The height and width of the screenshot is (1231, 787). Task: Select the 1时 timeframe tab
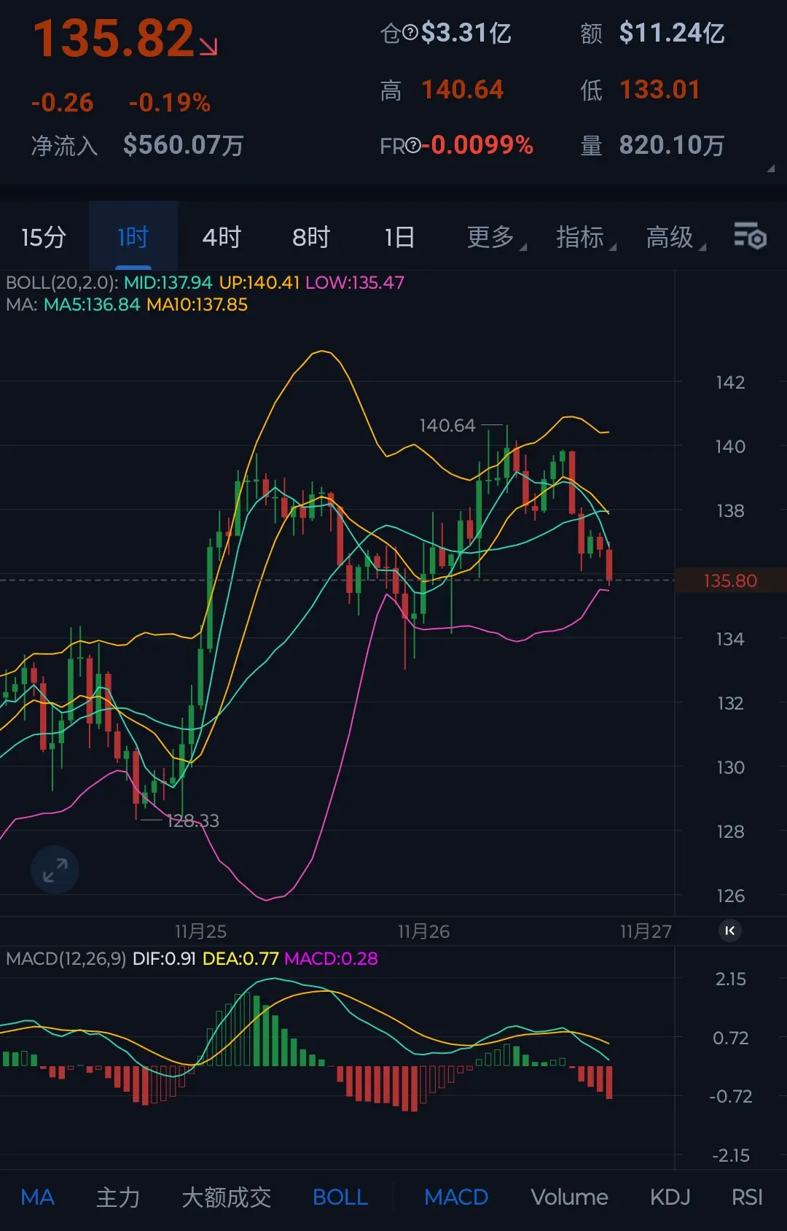133,237
